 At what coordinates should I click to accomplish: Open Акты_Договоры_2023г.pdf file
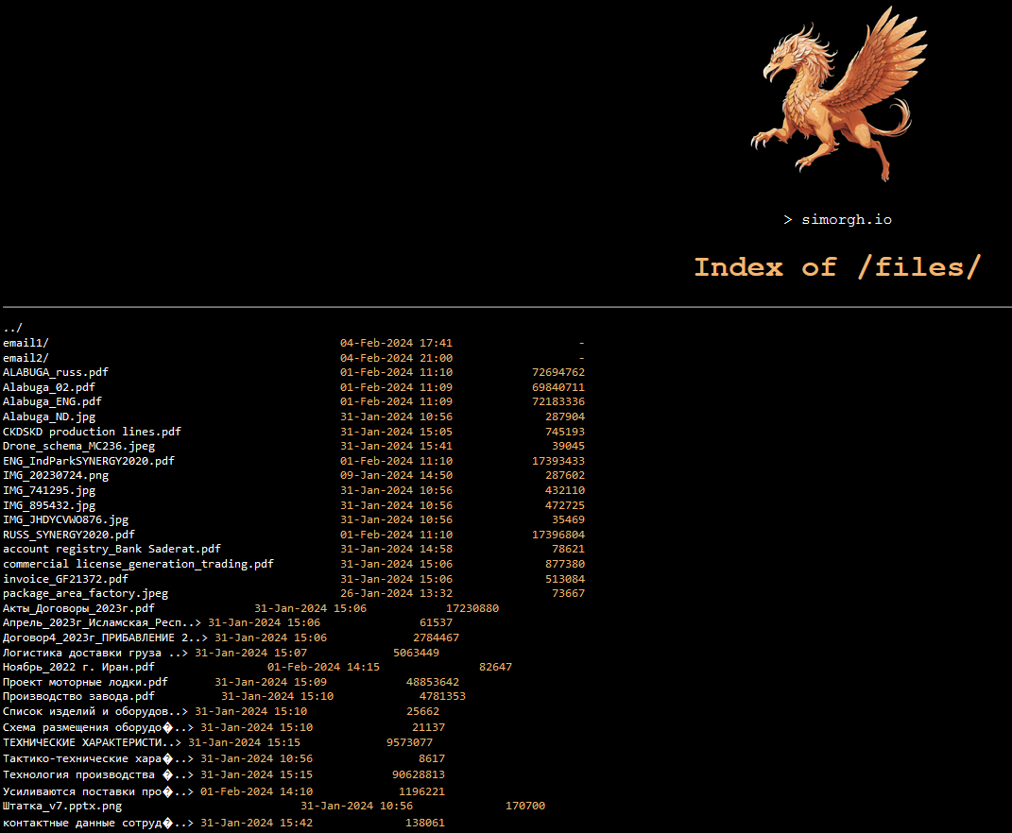78,608
